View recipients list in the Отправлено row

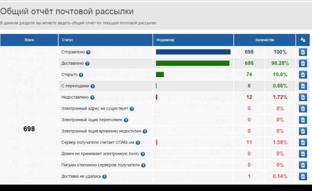pos(303,52)
